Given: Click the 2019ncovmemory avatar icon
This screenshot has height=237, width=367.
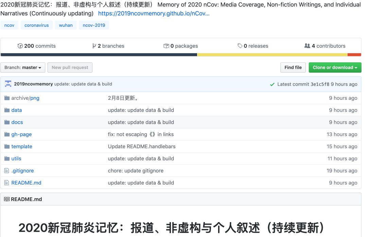Looking at the screenshot, I should click(x=8, y=84).
